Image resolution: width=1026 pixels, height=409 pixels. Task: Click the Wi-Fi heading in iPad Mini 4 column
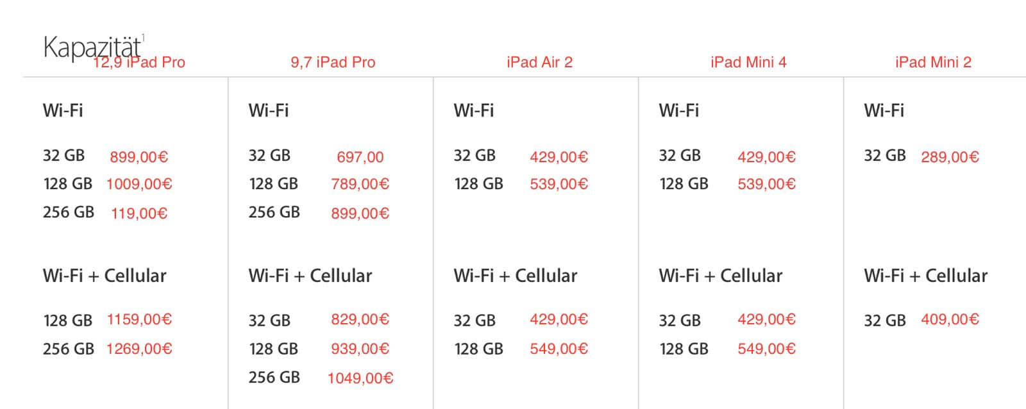678,110
